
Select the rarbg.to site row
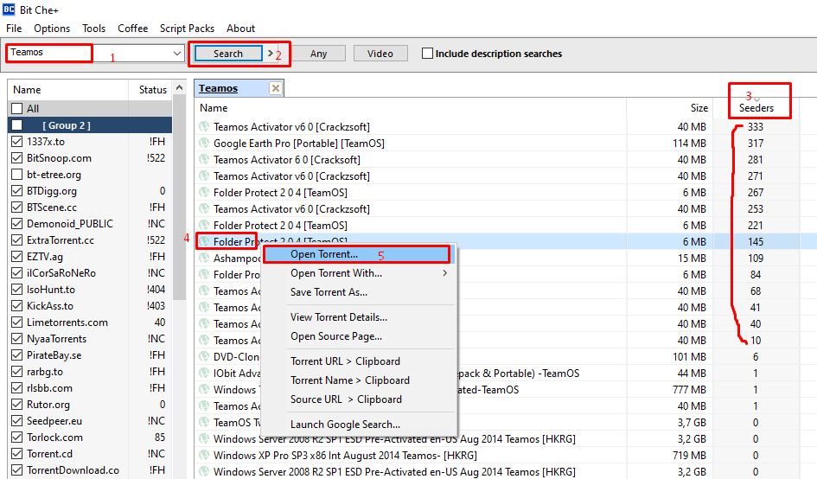pyautogui.click(x=90, y=371)
